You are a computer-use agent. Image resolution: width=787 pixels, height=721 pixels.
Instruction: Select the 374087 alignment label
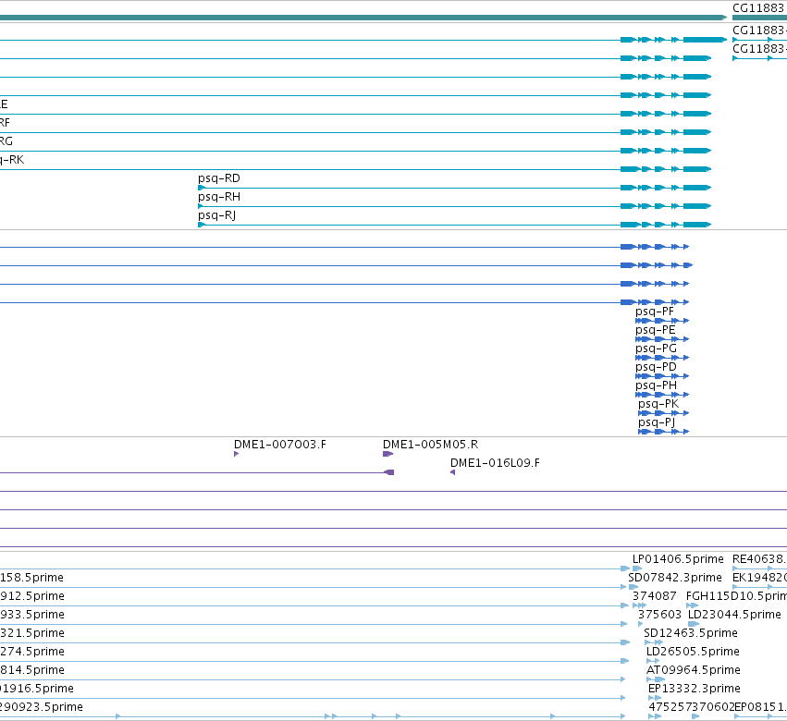click(655, 596)
